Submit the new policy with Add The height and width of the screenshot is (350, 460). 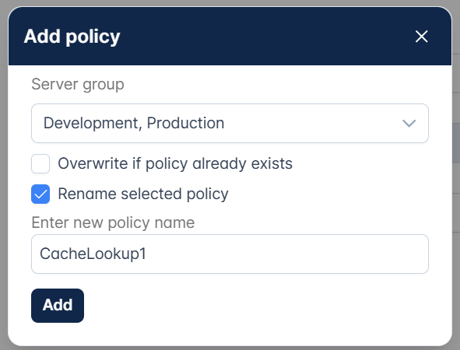pos(58,306)
